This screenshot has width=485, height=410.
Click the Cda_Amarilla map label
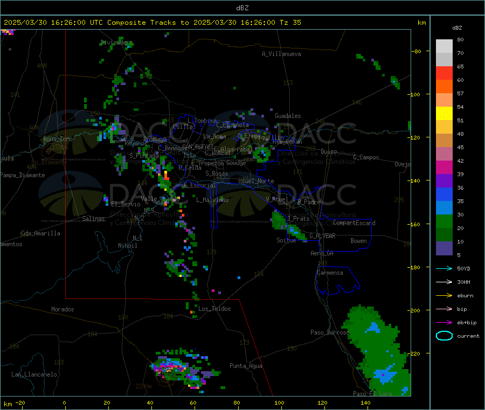tap(40, 233)
